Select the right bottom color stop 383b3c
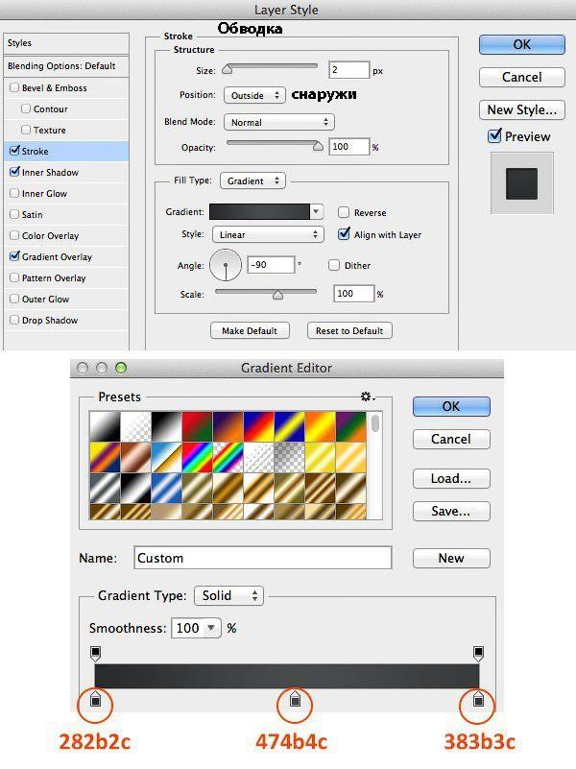 [x=478, y=699]
